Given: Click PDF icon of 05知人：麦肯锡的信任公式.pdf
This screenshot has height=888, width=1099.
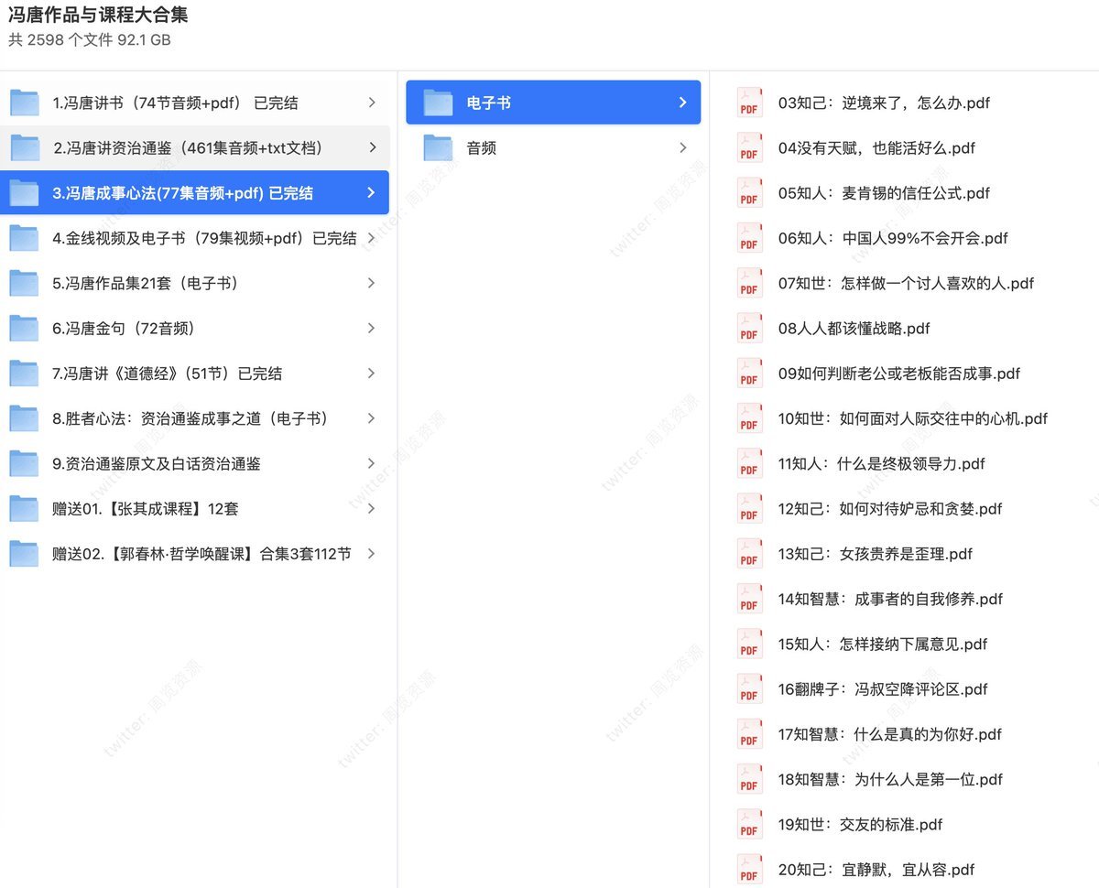Looking at the screenshot, I should [x=750, y=193].
